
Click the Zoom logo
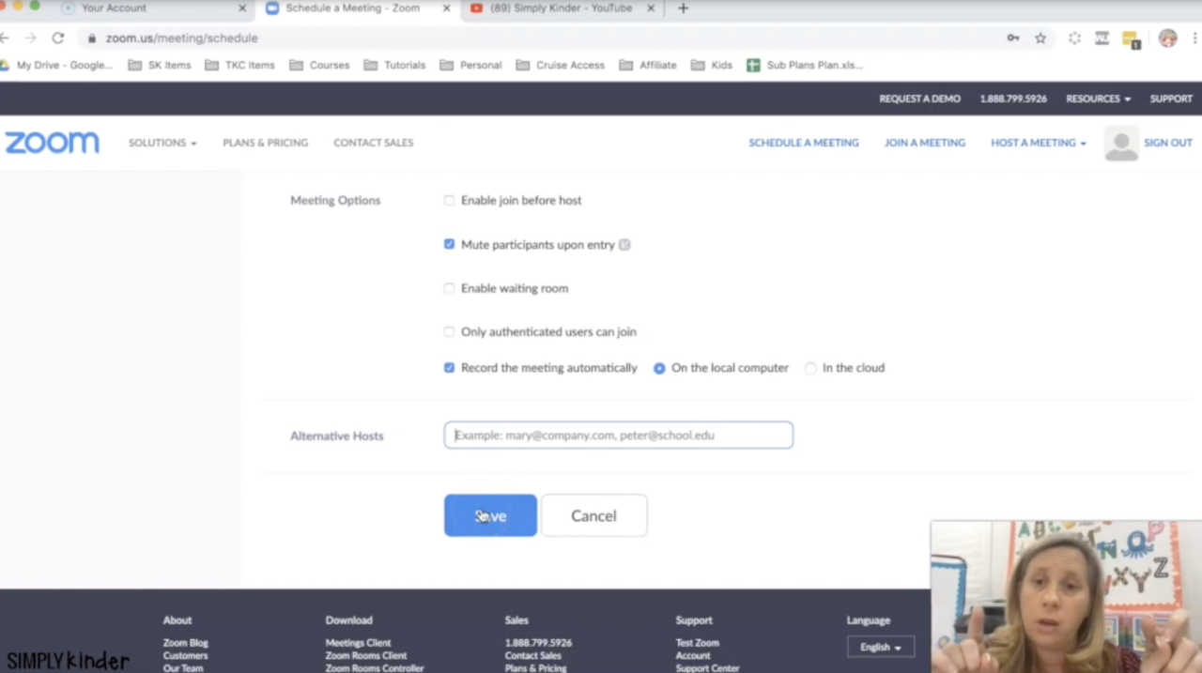52,143
